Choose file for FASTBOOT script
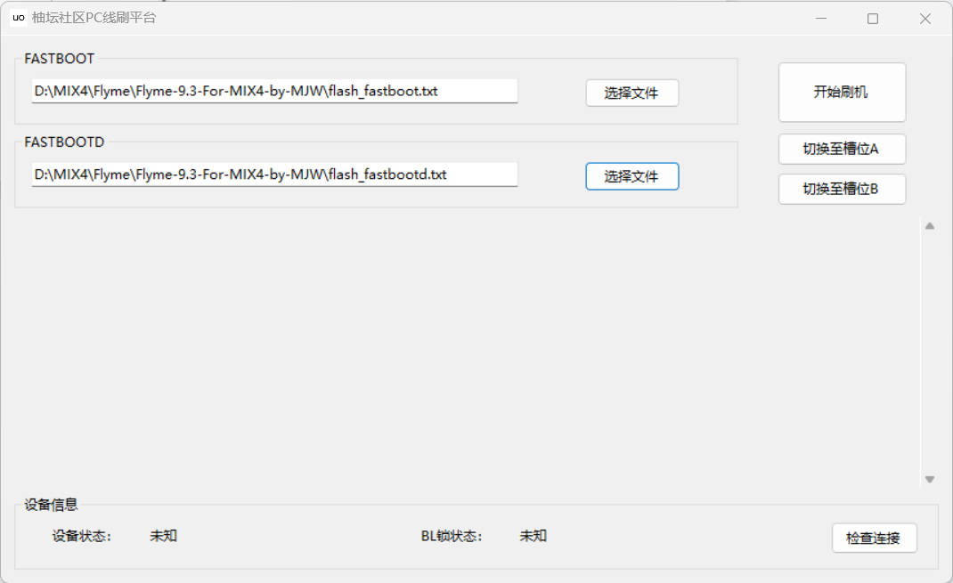This screenshot has width=953, height=583. click(x=632, y=93)
